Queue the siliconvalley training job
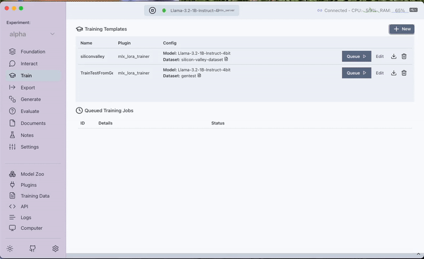 point(356,57)
